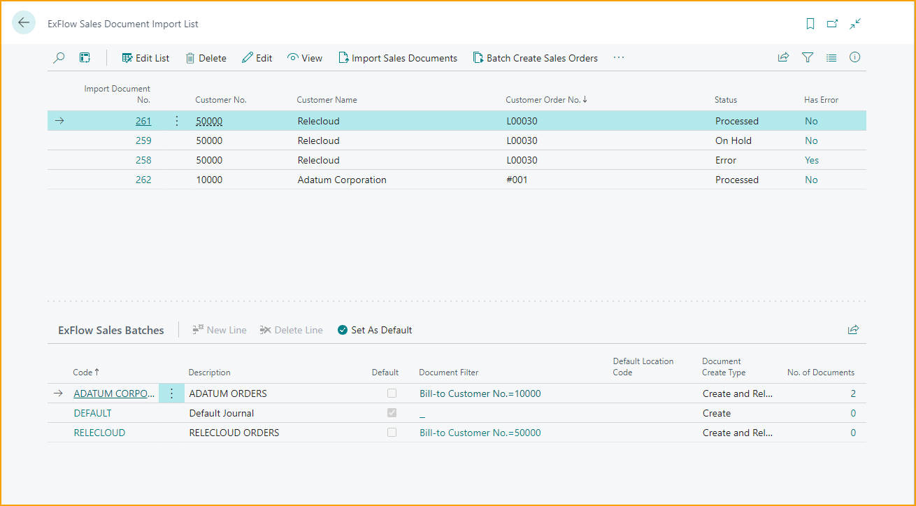Open row options for ADATUM CORPO batch
The height and width of the screenshot is (506, 916).
pyautogui.click(x=171, y=393)
